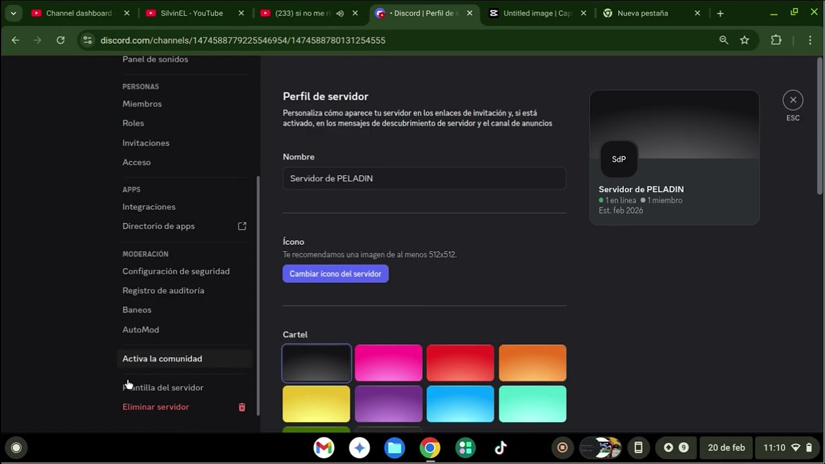Open Roles settings section
The width and height of the screenshot is (825, 464).
(133, 123)
